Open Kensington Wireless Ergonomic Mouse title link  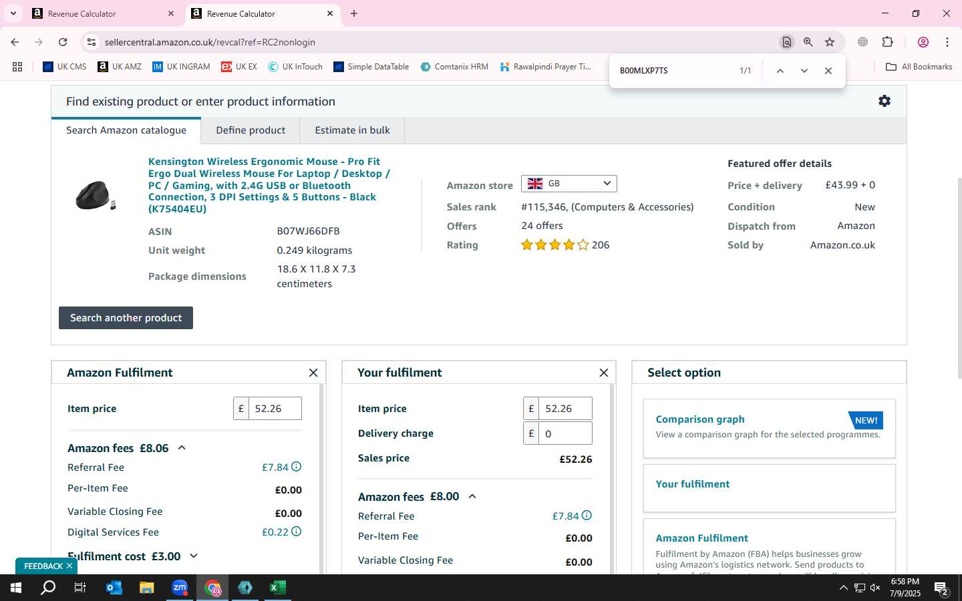[x=269, y=185]
